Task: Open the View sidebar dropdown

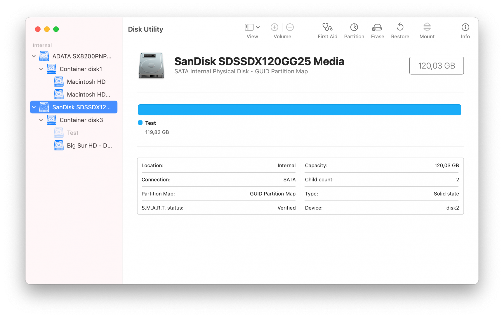Action: coord(252,27)
